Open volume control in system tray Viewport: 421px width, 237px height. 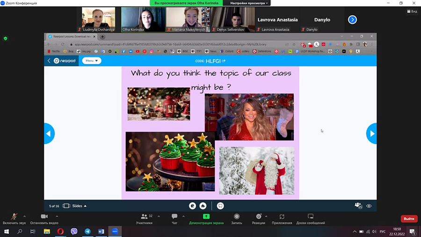[x=374, y=231]
